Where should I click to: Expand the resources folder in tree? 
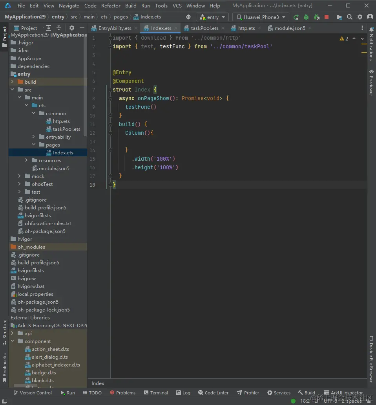click(x=26, y=160)
